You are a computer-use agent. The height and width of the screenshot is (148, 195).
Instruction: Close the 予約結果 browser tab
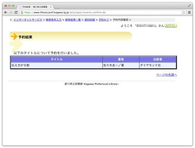click(51, 7)
